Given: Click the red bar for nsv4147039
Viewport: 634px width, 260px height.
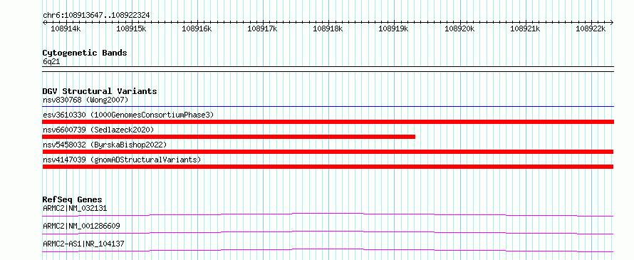Looking at the screenshot, I should pos(328,167).
